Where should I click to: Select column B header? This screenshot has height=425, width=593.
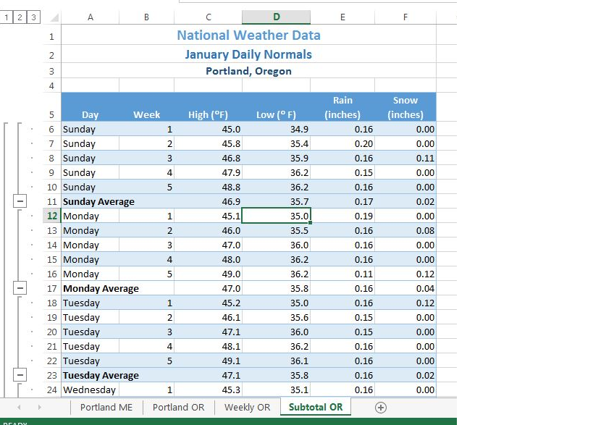[146, 17]
